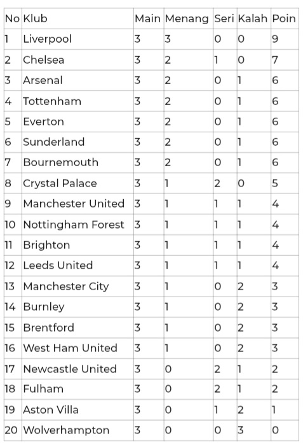Click Leeds United club cell
Viewport: 303px width, 443px height.
click(x=58, y=265)
